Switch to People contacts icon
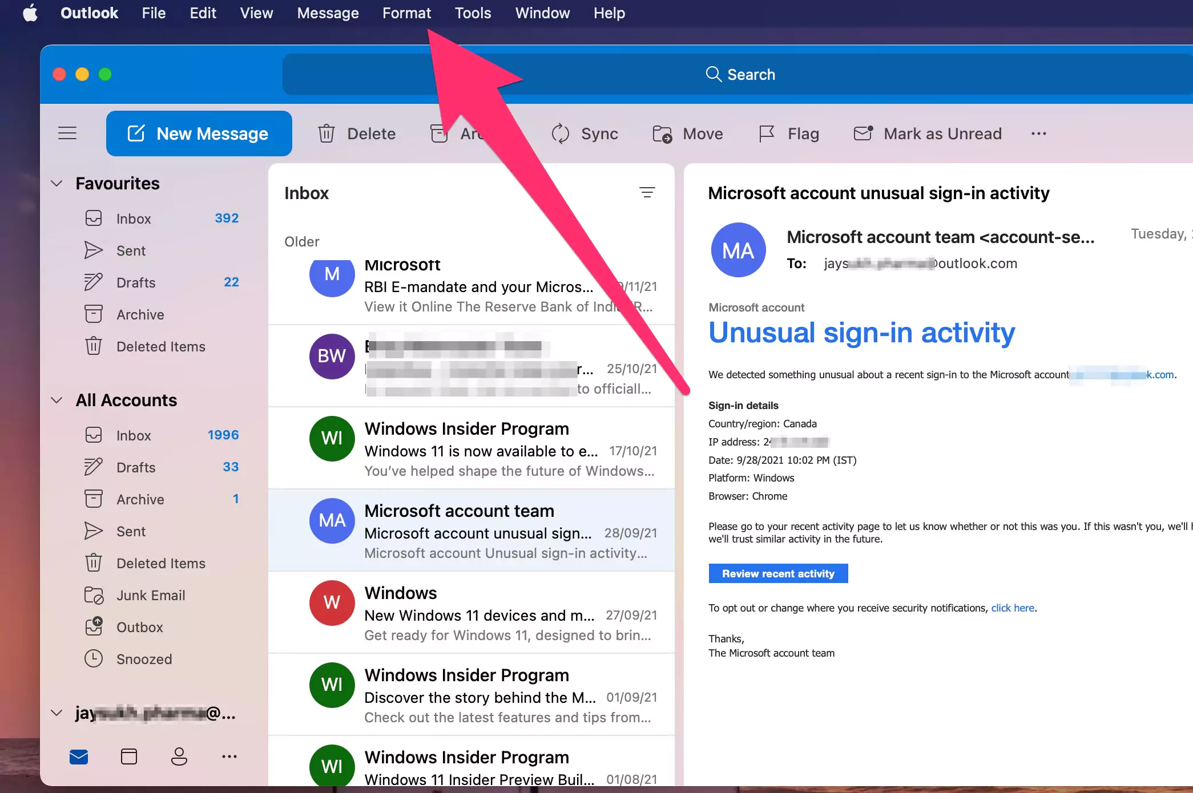This screenshot has height=793, width=1193. coord(179,756)
